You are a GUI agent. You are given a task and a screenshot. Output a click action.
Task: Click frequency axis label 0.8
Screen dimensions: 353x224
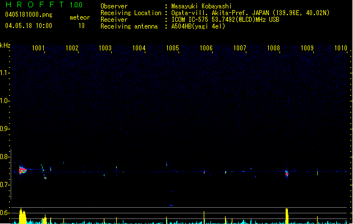[x=4, y=157]
